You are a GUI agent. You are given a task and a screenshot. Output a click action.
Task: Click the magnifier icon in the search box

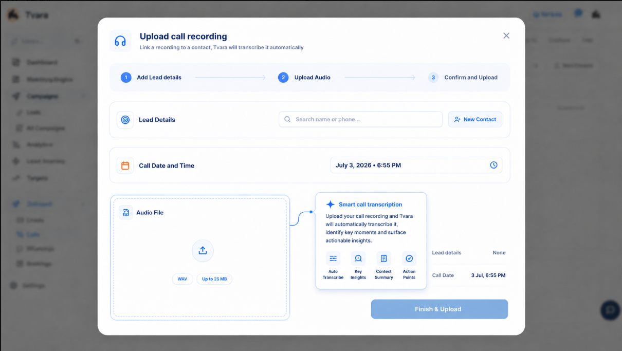(287, 119)
